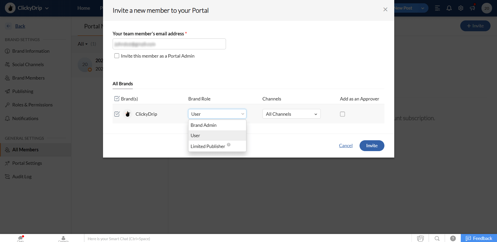Screen dimensions: 497x242
Task: Click the Roles & Permissions key icon
Action: click(x=8, y=105)
